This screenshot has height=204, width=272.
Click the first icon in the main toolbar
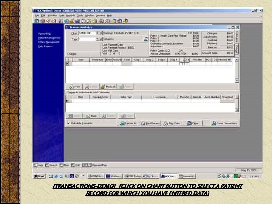pyautogui.click(x=37, y=21)
